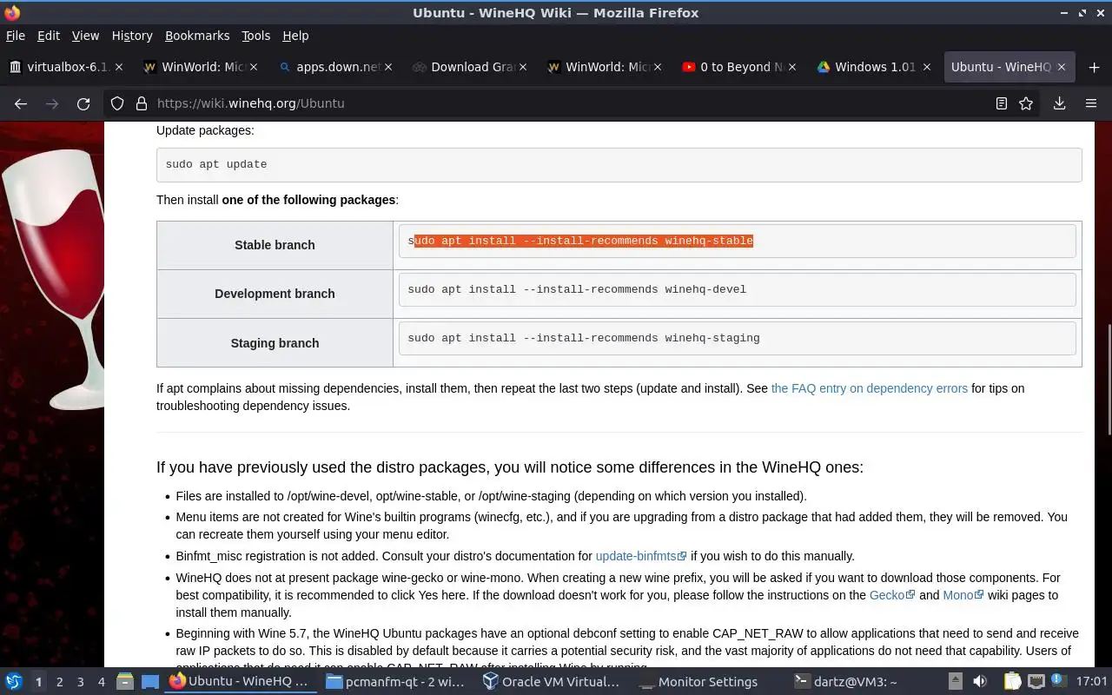Image resolution: width=1112 pixels, height=695 pixels.
Task: Toggle reader view for this page
Action: (x=1002, y=103)
